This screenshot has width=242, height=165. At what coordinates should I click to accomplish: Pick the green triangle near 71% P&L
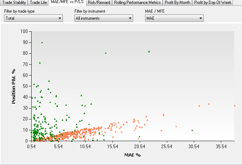point(40,63)
